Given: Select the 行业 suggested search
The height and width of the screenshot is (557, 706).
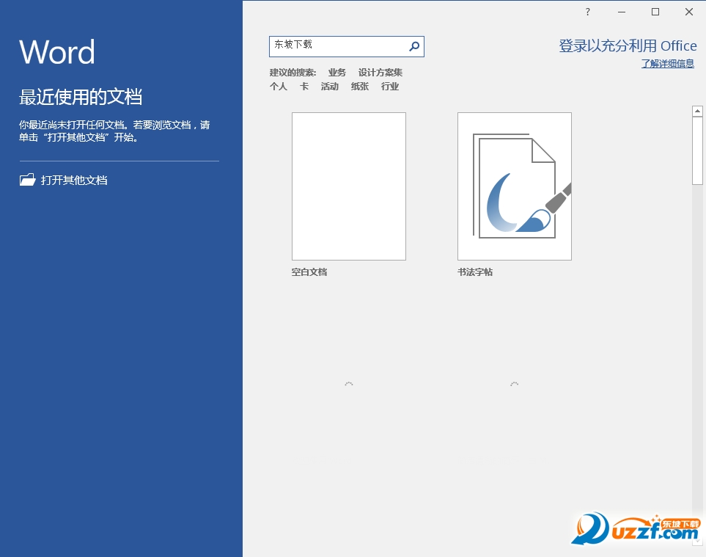Looking at the screenshot, I should tap(390, 87).
